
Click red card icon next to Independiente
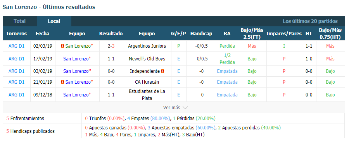point(163,71)
